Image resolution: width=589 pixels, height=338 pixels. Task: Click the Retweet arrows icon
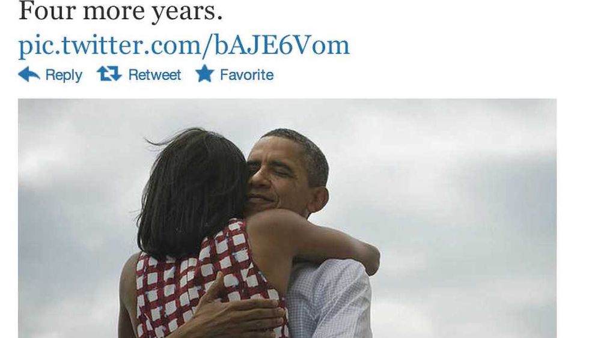coord(109,73)
